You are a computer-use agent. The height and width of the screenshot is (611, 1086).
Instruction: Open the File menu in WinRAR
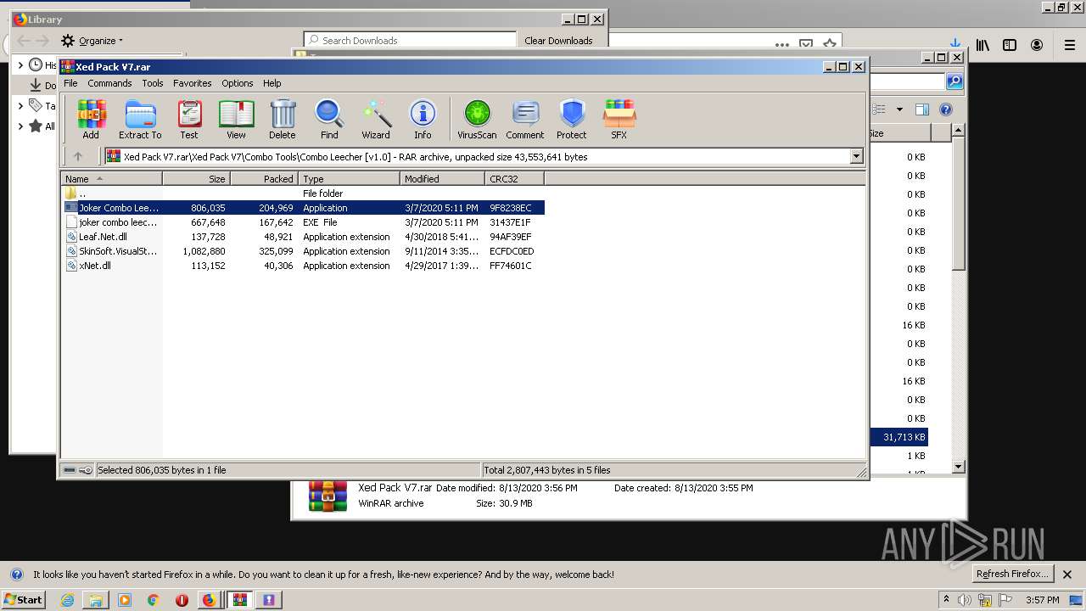pyautogui.click(x=70, y=83)
